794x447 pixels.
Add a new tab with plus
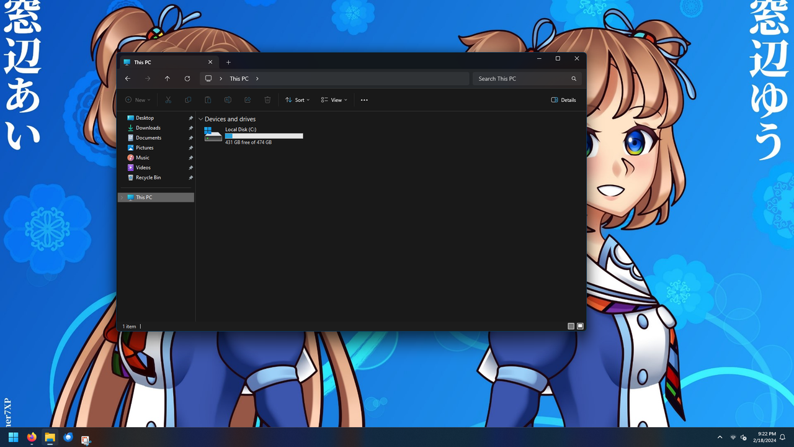tap(228, 62)
